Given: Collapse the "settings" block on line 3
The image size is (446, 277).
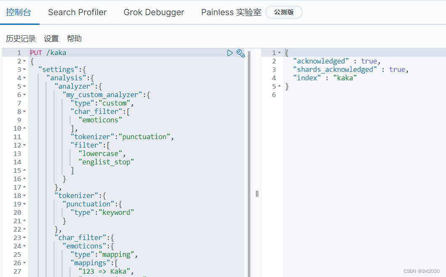Looking at the screenshot, I should coord(24,70).
